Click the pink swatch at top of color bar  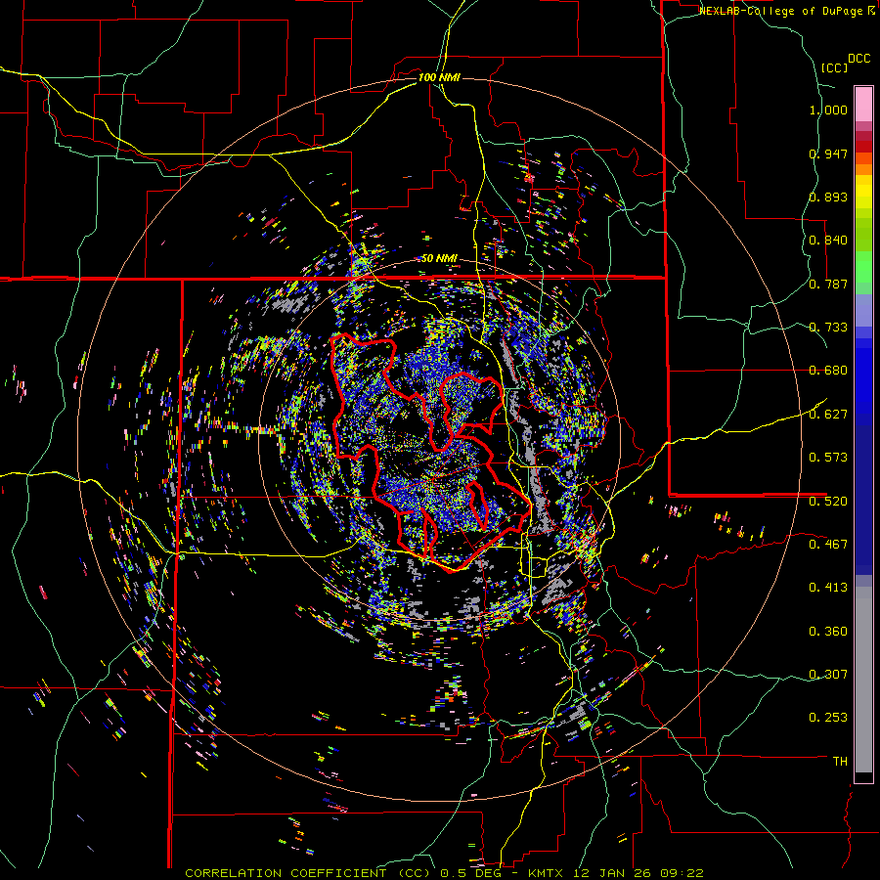pyautogui.click(x=863, y=104)
